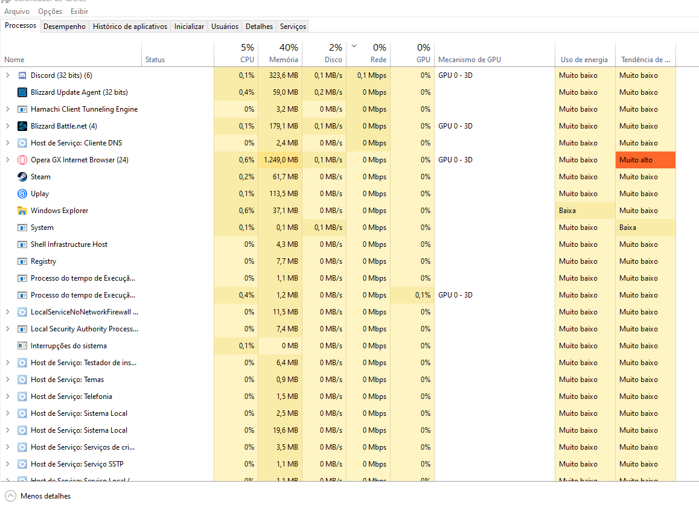Expand Host de Serviço: Telefonia
The image size is (699, 510).
tap(8, 397)
